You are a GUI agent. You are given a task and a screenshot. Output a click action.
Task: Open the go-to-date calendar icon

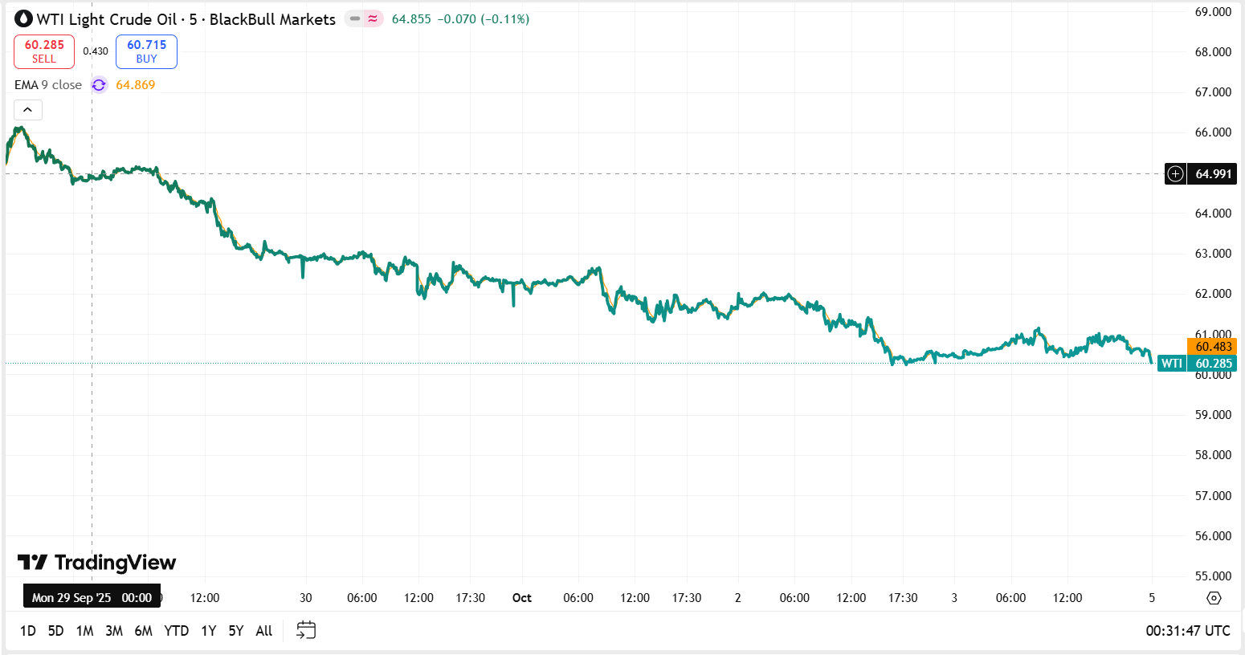pos(306,630)
